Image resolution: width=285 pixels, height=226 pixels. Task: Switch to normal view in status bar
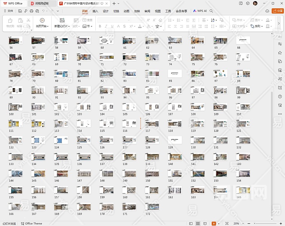tap(192, 223)
